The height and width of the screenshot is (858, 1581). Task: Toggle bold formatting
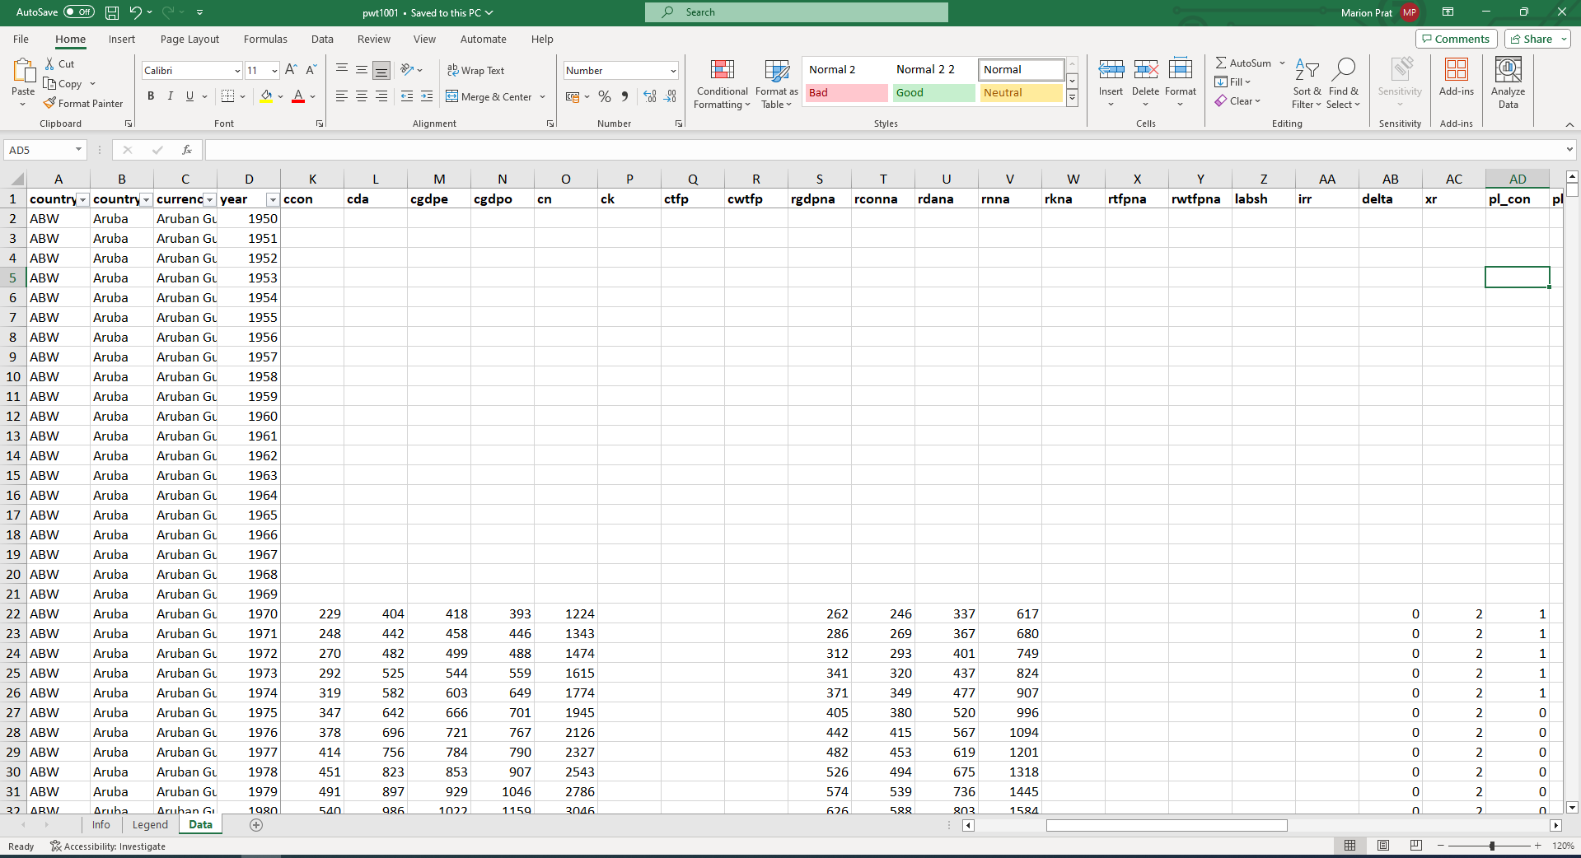coord(150,96)
